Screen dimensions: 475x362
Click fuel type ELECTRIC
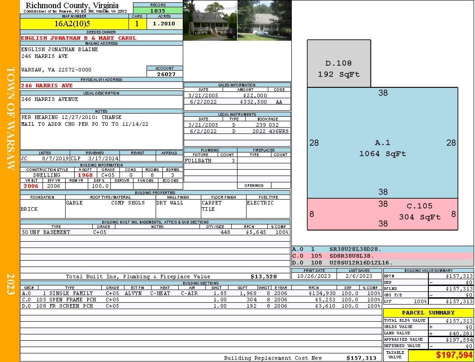coord(260,203)
